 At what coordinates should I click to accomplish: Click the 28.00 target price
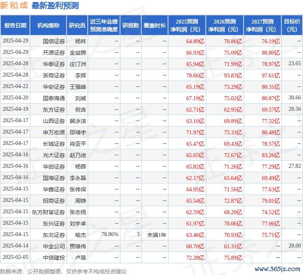point(295,246)
